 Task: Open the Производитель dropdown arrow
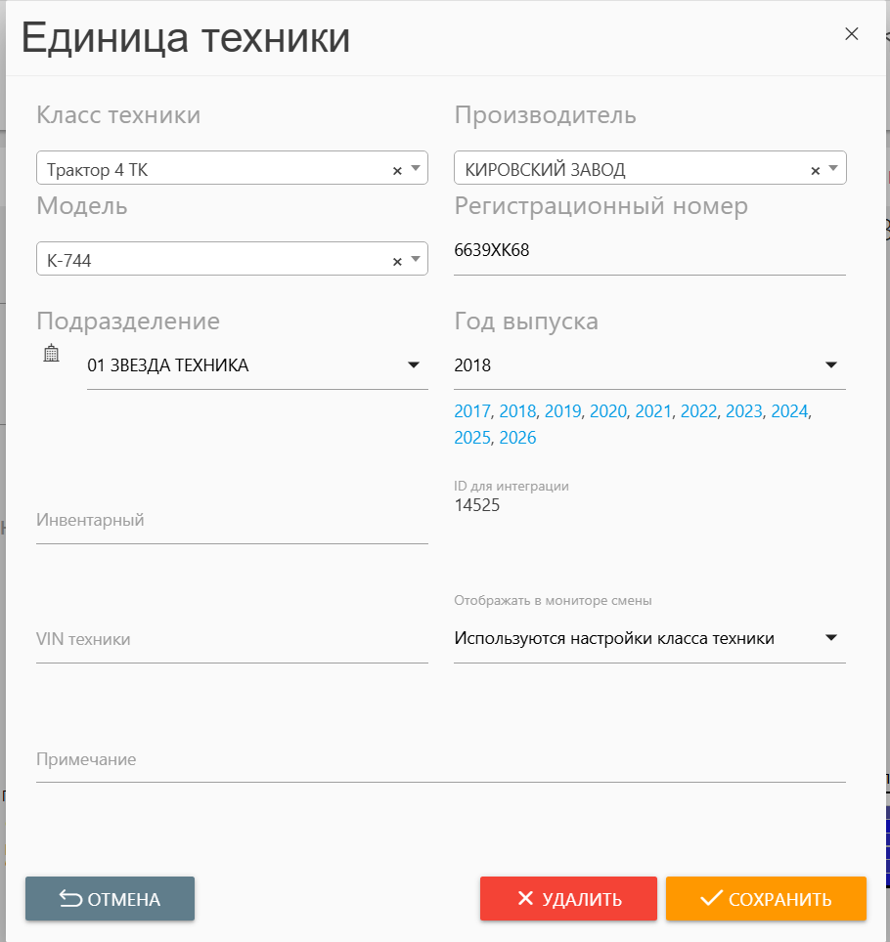pos(833,169)
